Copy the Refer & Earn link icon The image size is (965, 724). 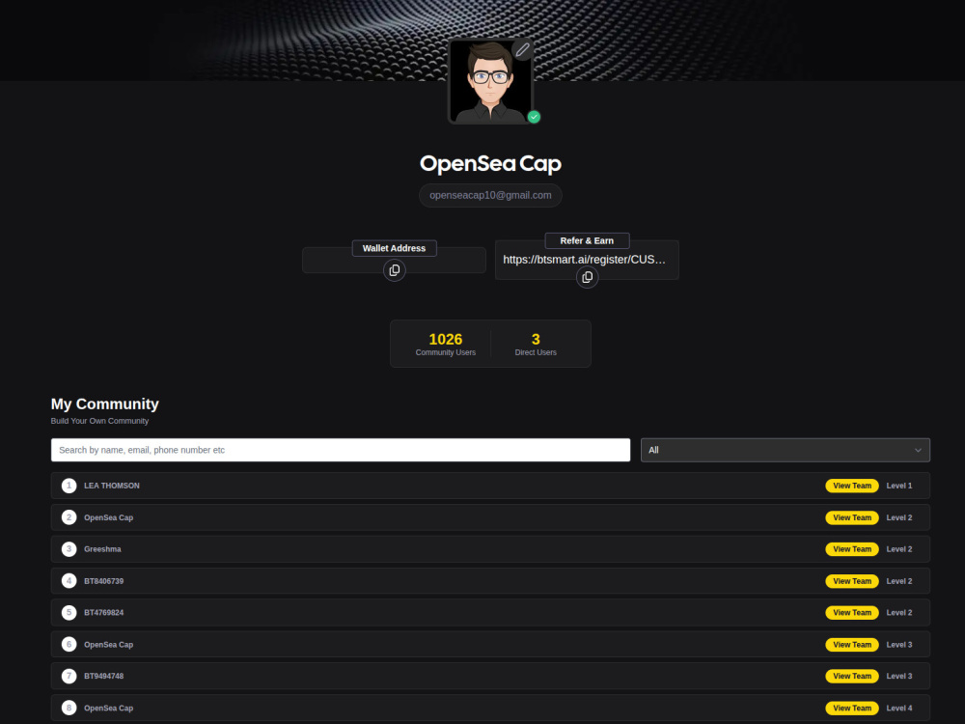click(x=587, y=277)
